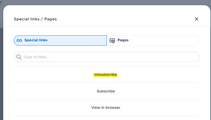211x120 pixels.
Task: Switch to the Pages tab
Action: coord(153,40)
